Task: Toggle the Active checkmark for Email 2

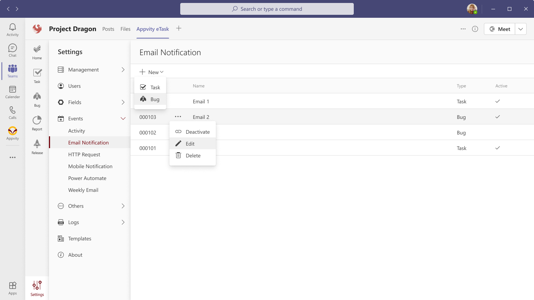Action: pyautogui.click(x=497, y=117)
